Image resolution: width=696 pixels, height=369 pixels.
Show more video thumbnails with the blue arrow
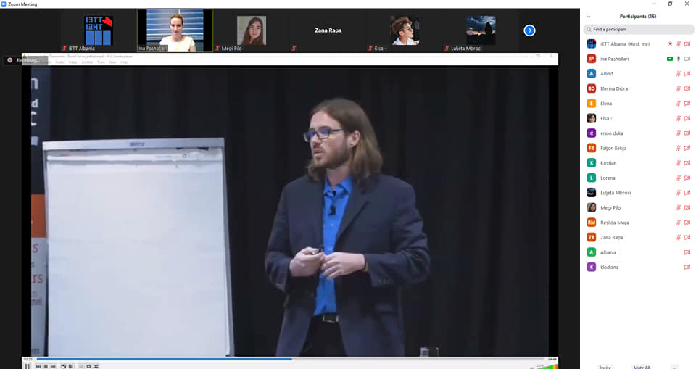click(529, 30)
